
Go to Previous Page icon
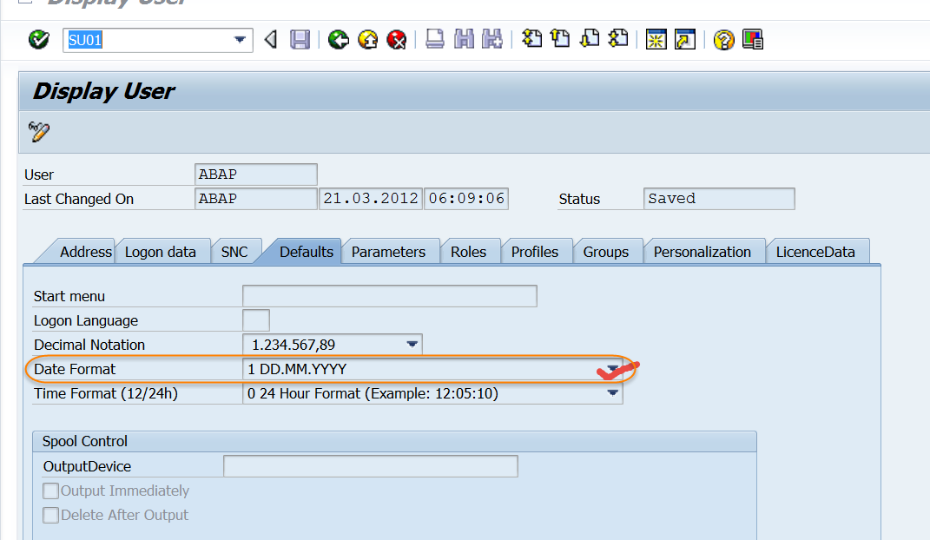point(560,39)
